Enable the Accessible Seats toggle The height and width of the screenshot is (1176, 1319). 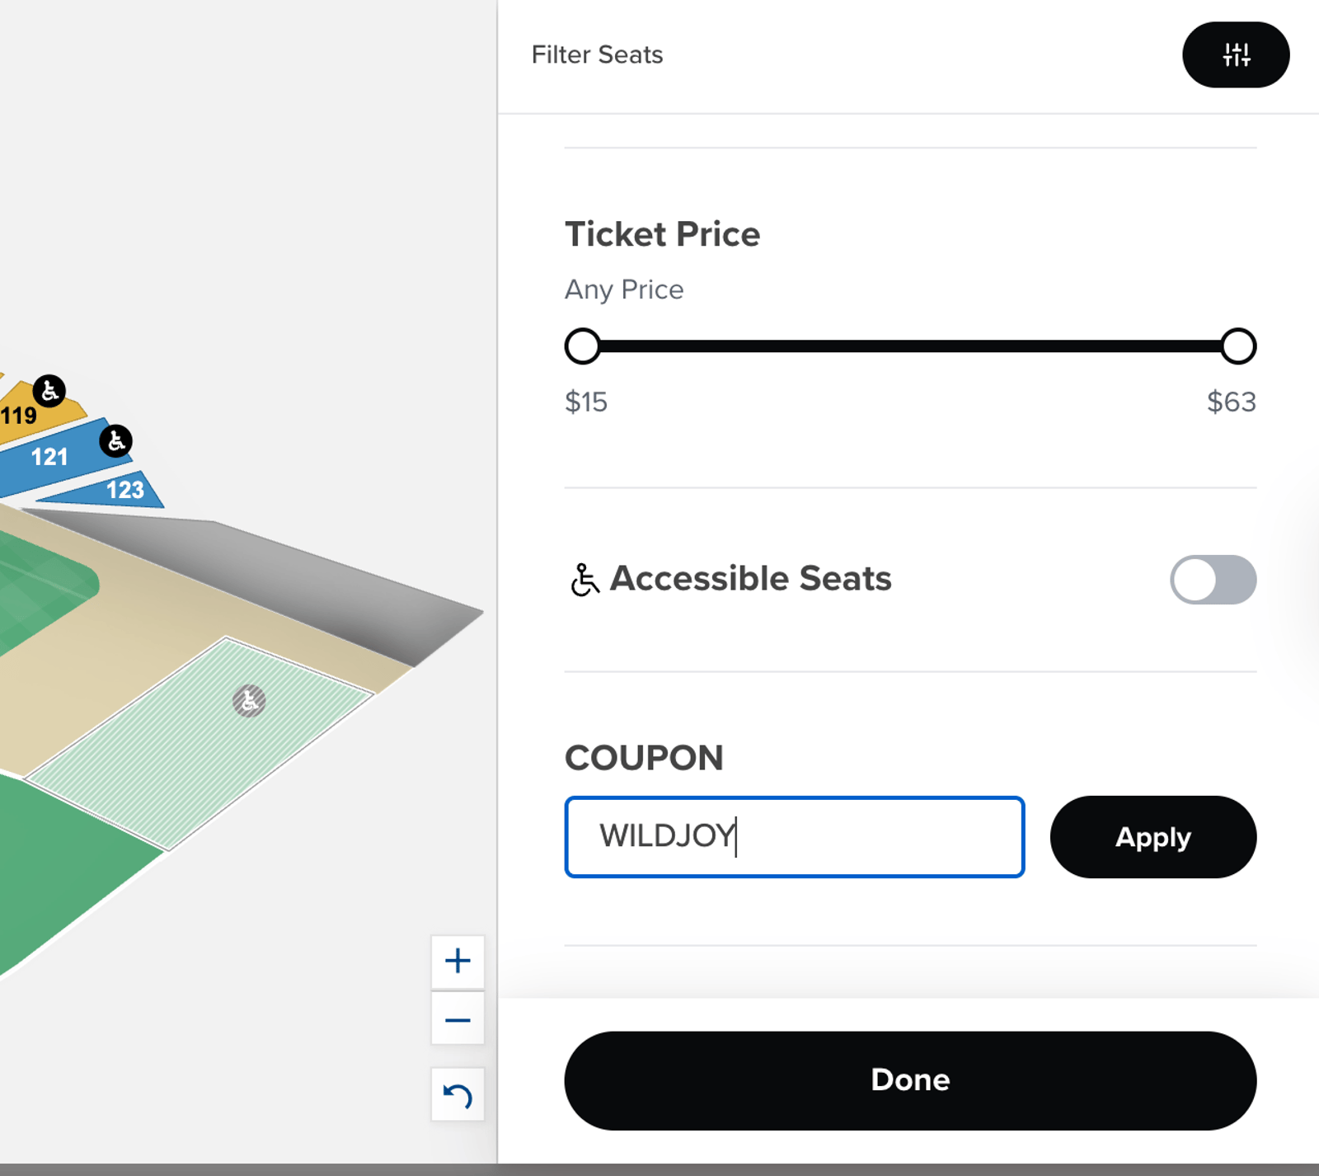[x=1213, y=580]
